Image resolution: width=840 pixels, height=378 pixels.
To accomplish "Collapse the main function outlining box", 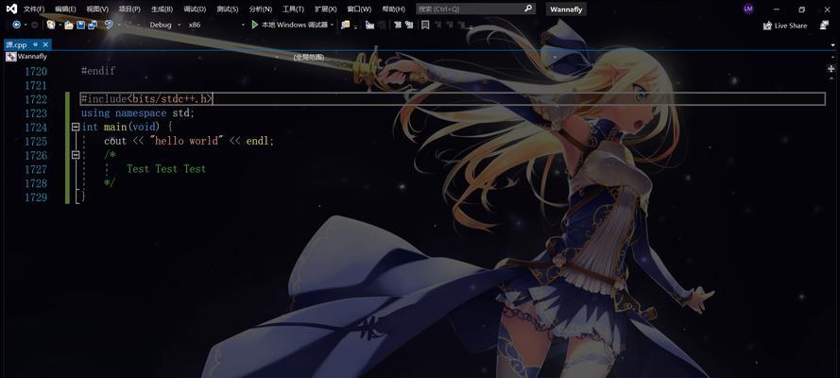I will [76, 128].
